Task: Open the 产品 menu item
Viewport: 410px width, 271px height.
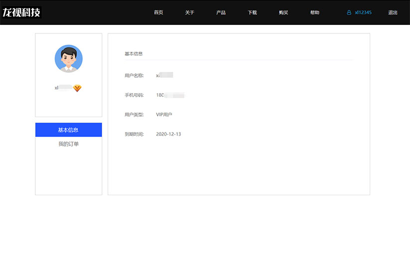Action: (x=221, y=12)
